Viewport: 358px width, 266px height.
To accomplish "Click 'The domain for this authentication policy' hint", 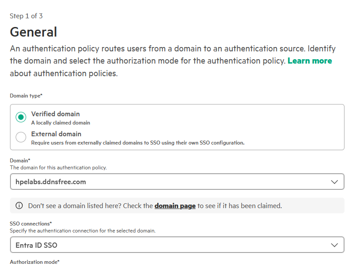I will (58, 168).
